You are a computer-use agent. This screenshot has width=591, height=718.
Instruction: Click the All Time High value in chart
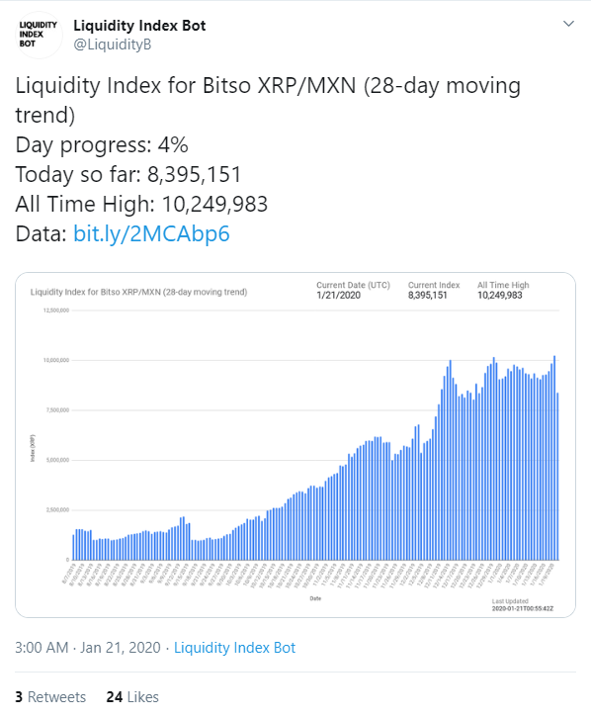pyautogui.click(x=499, y=296)
